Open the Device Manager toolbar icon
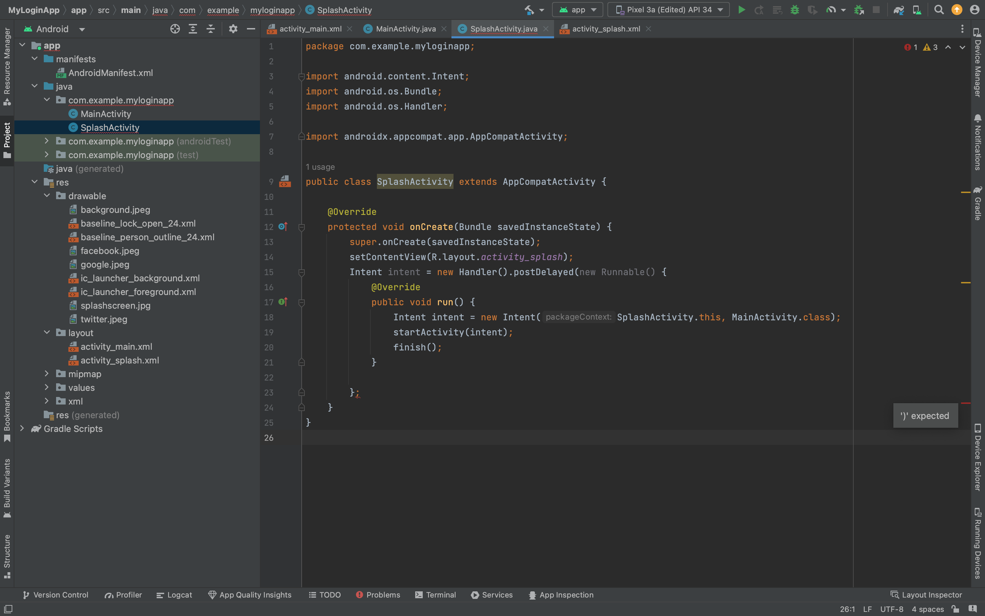This screenshot has width=985, height=616. coord(917,10)
